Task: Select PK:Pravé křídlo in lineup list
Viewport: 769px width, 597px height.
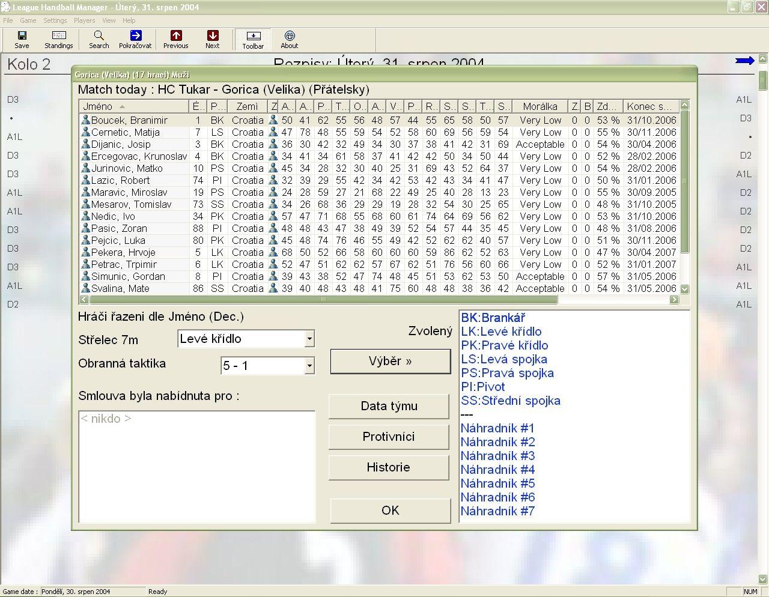Action: [505, 345]
